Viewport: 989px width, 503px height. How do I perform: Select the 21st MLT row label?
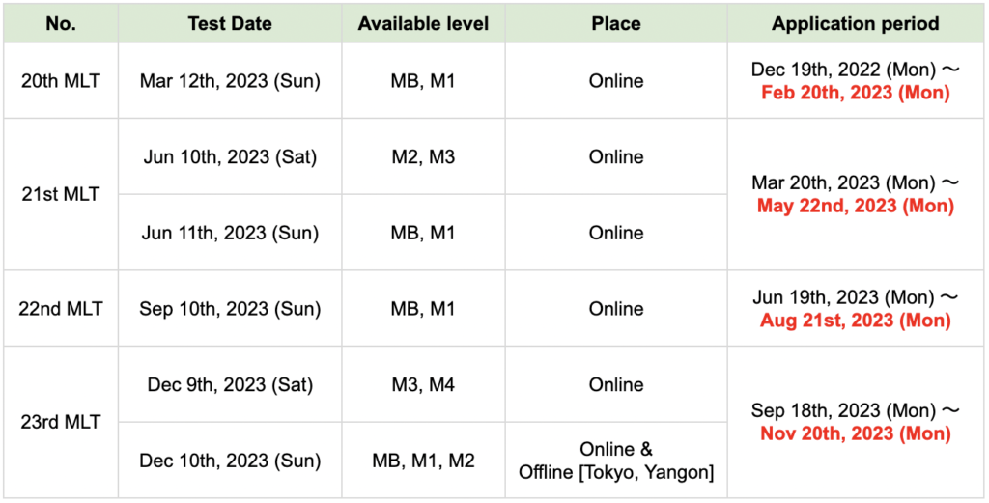(61, 195)
